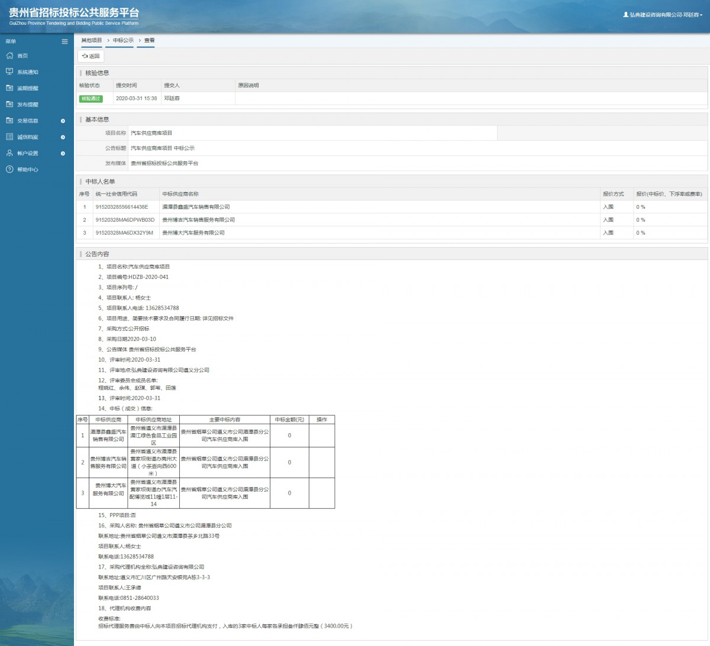The height and width of the screenshot is (646, 710).
Task: Click the submission time 2020-03-31 15:38
Action: tap(137, 99)
